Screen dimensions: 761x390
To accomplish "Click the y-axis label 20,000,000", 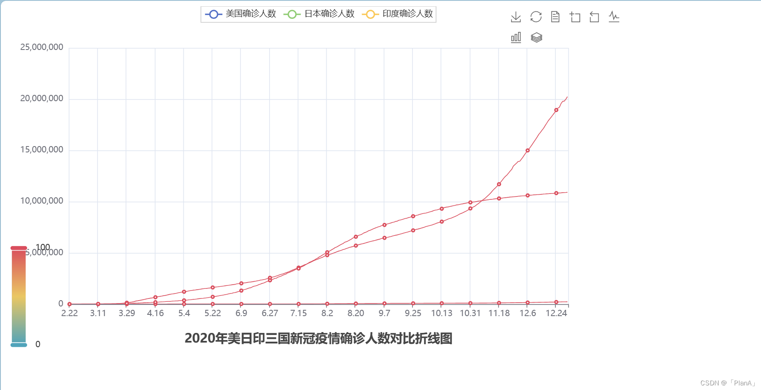I will coord(42,98).
